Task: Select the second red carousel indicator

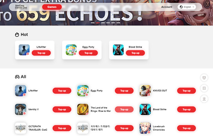Action: tap(98, 23)
